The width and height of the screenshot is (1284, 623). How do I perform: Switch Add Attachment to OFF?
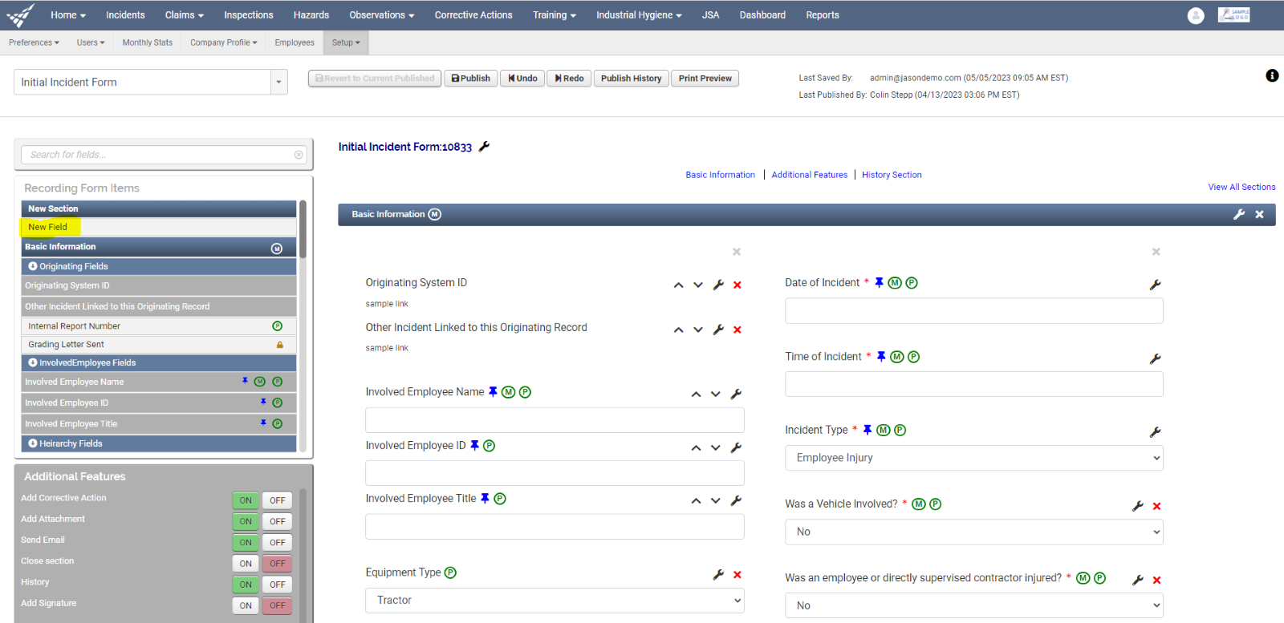click(278, 521)
